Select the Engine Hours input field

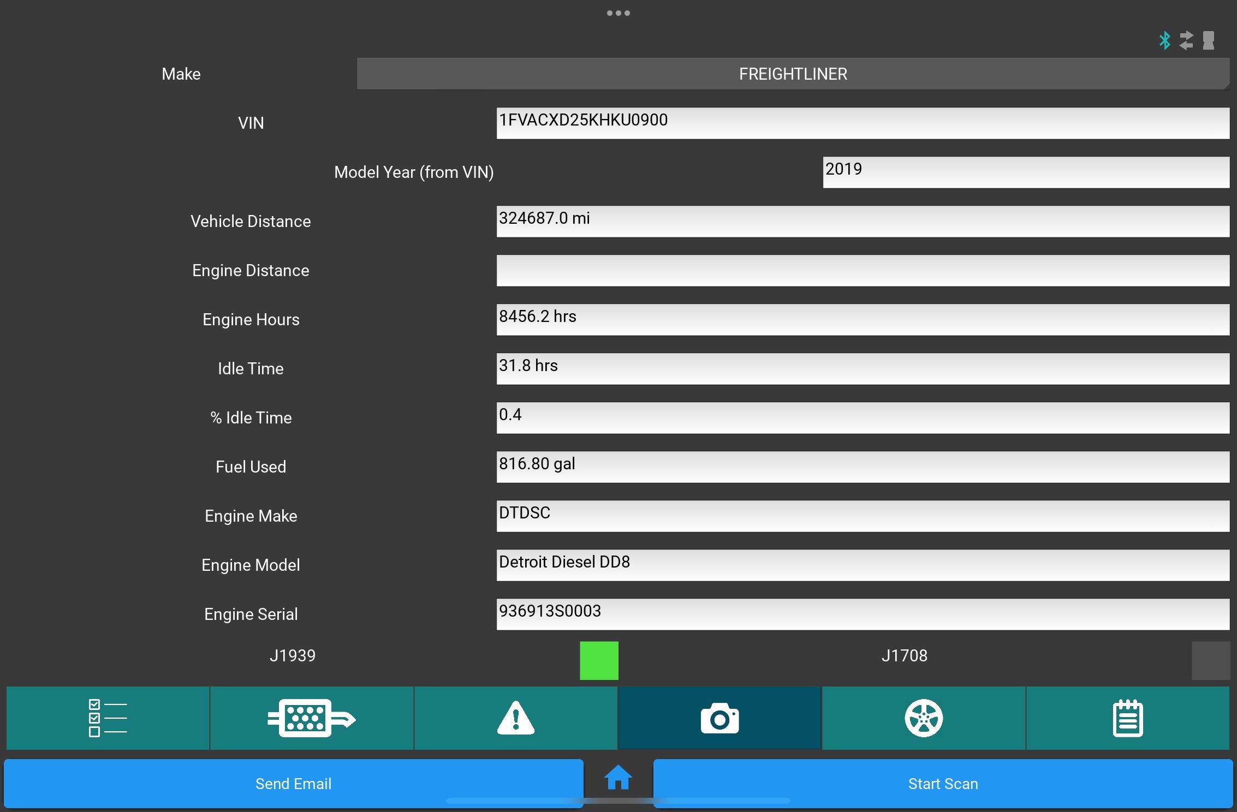pos(862,319)
